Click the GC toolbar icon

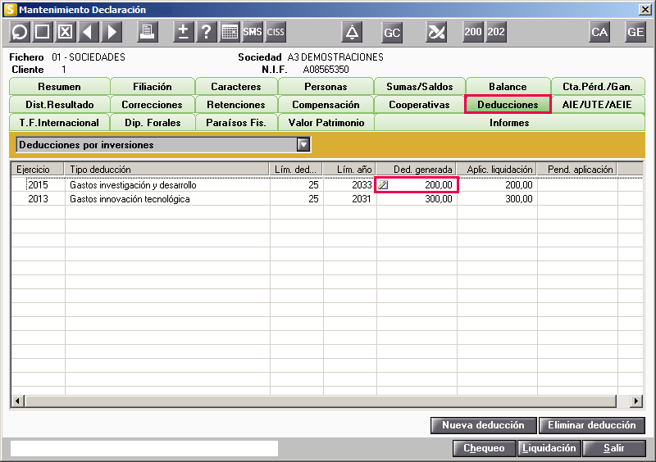pos(392,32)
